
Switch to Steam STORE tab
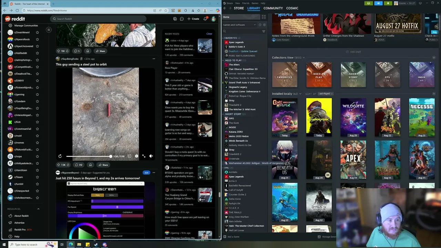(x=239, y=8)
